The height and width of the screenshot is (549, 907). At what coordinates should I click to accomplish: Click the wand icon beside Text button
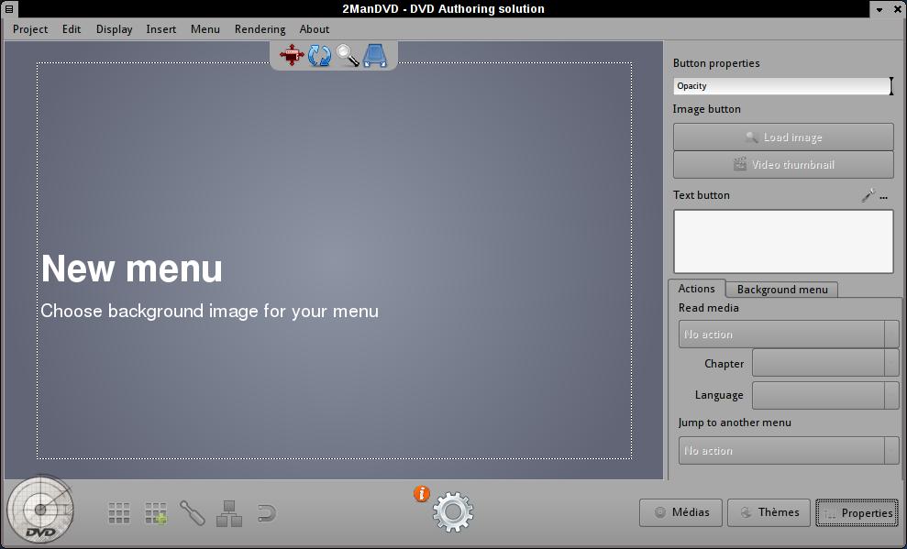(868, 195)
